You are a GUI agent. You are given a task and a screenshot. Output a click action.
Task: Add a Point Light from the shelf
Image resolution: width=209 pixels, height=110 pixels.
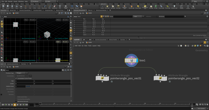coord(107,7)
